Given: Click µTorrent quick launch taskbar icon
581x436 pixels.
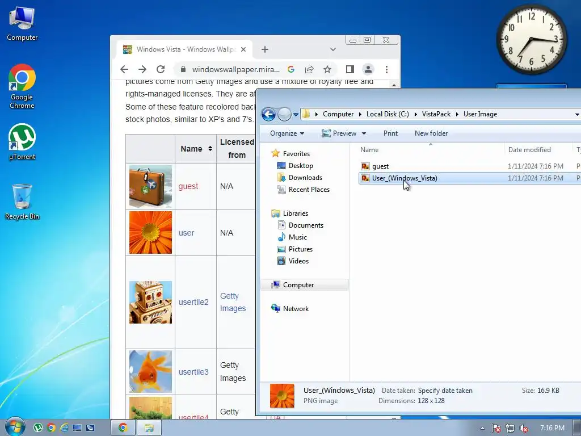Looking at the screenshot, I should tap(38, 427).
